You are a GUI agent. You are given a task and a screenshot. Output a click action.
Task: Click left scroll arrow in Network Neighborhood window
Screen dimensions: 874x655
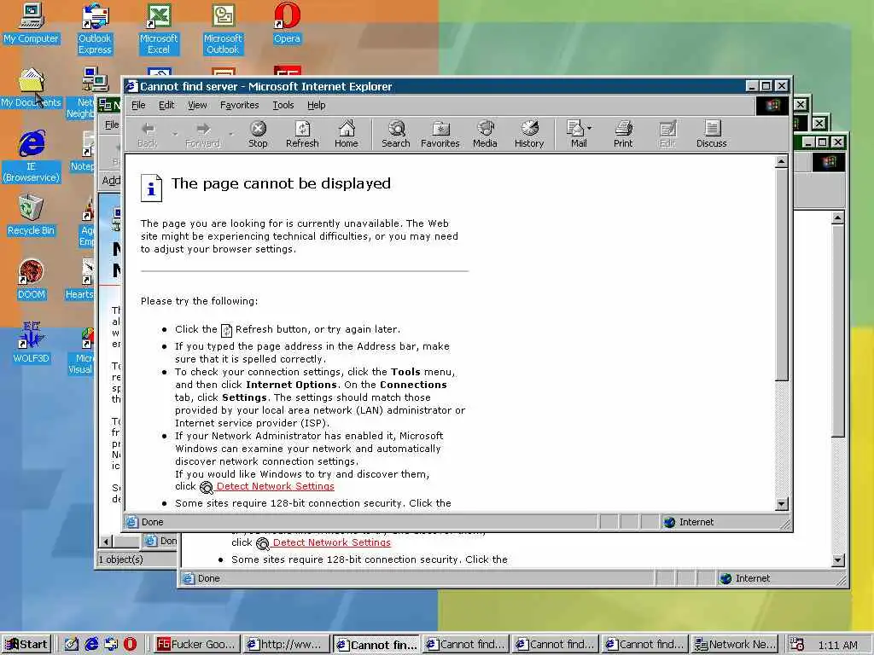[106, 541]
